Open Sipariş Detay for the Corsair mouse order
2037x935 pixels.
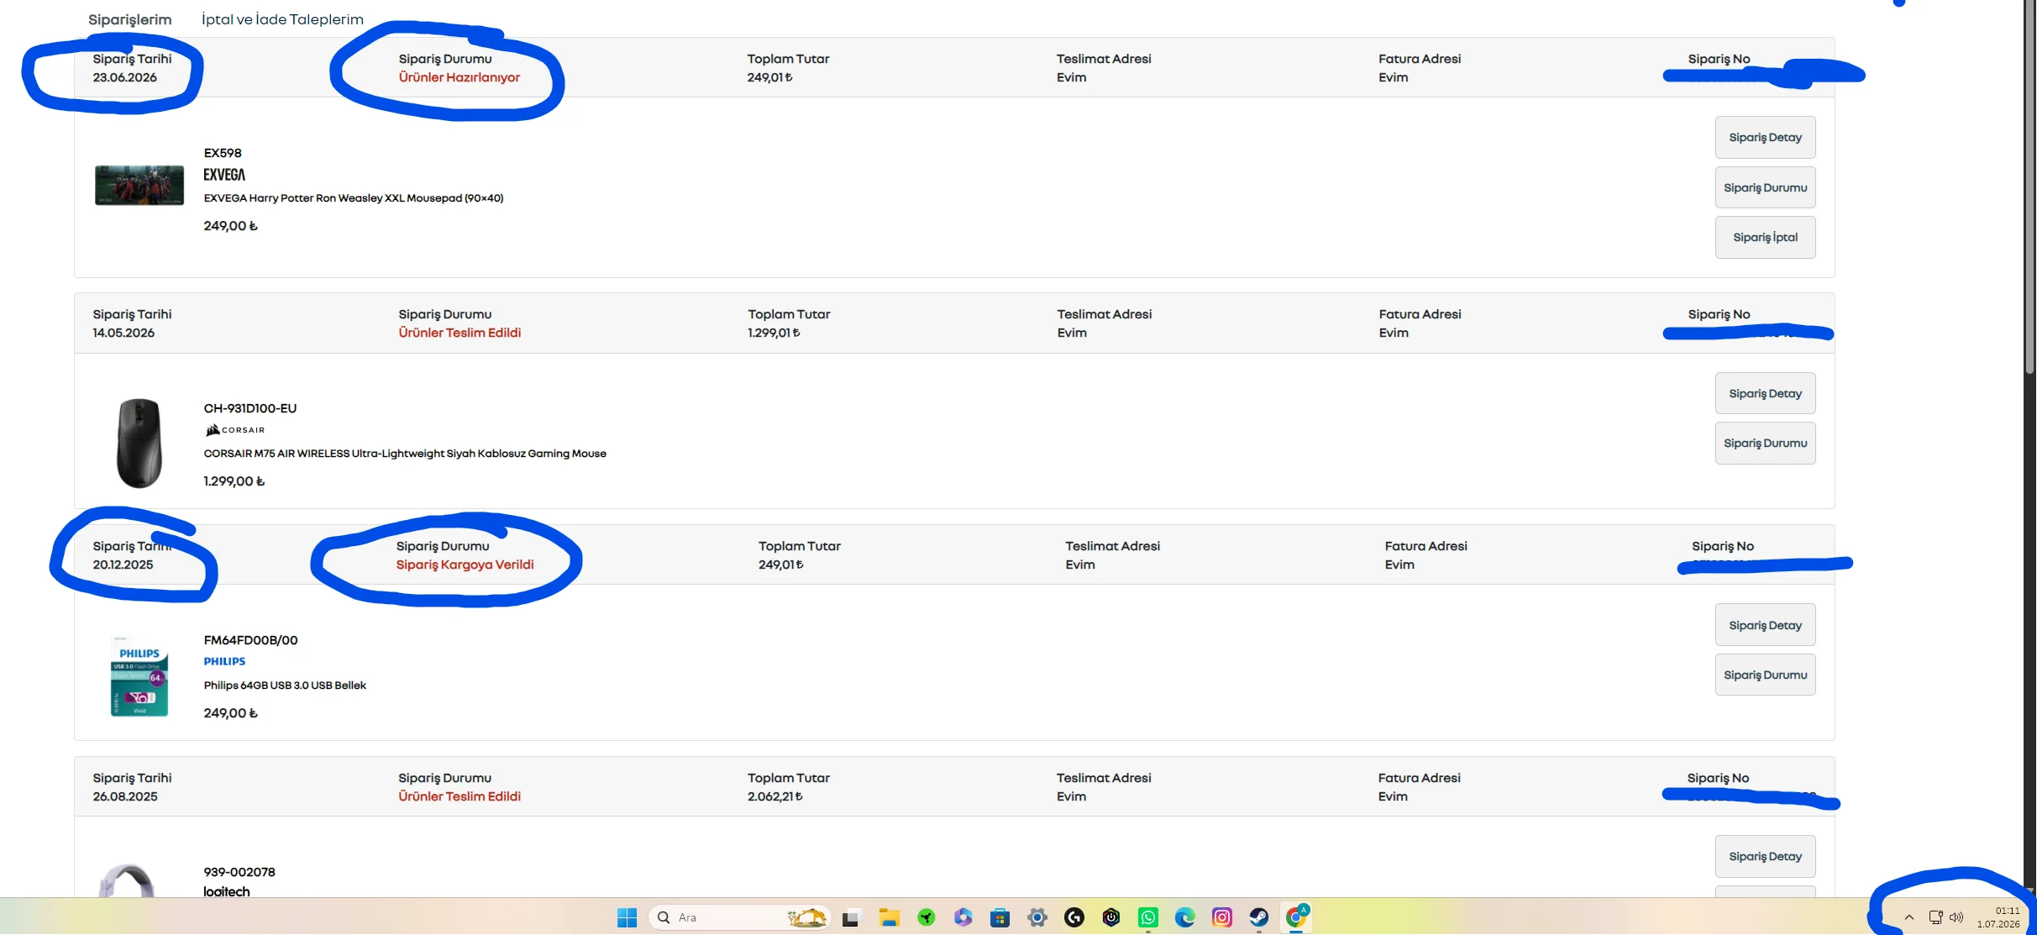coord(1765,393)
